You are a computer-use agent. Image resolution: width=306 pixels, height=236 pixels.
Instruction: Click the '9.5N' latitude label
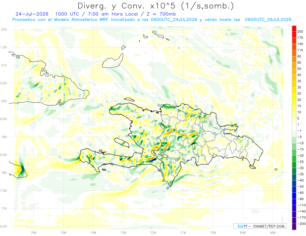[x=4, y=119]
